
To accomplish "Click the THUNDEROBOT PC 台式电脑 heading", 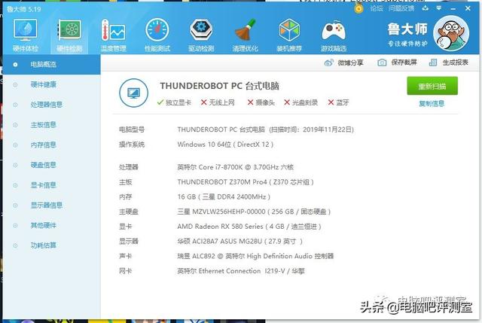I will pos(219,86).
